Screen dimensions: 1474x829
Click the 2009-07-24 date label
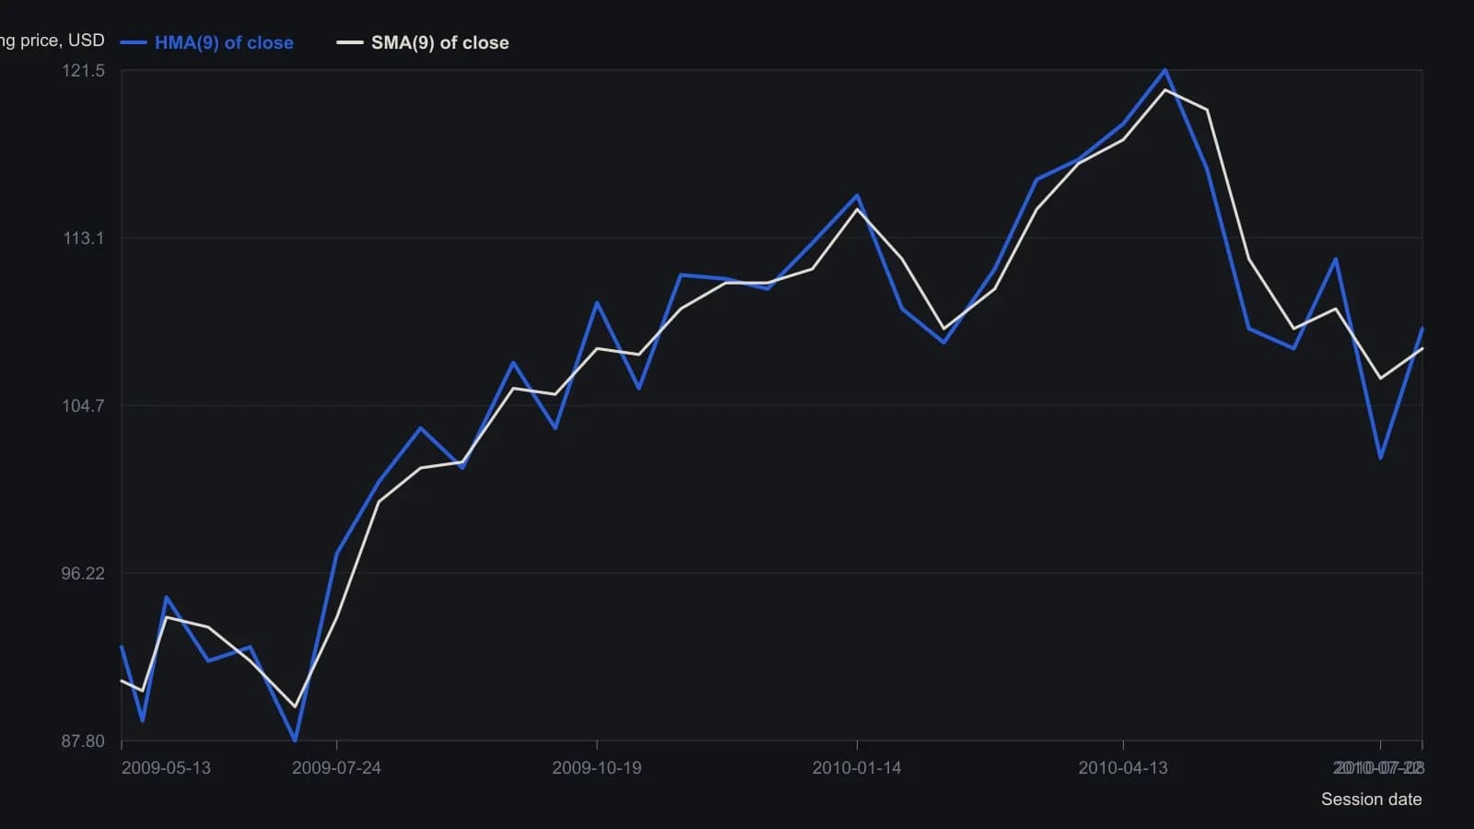click(336, 768)
